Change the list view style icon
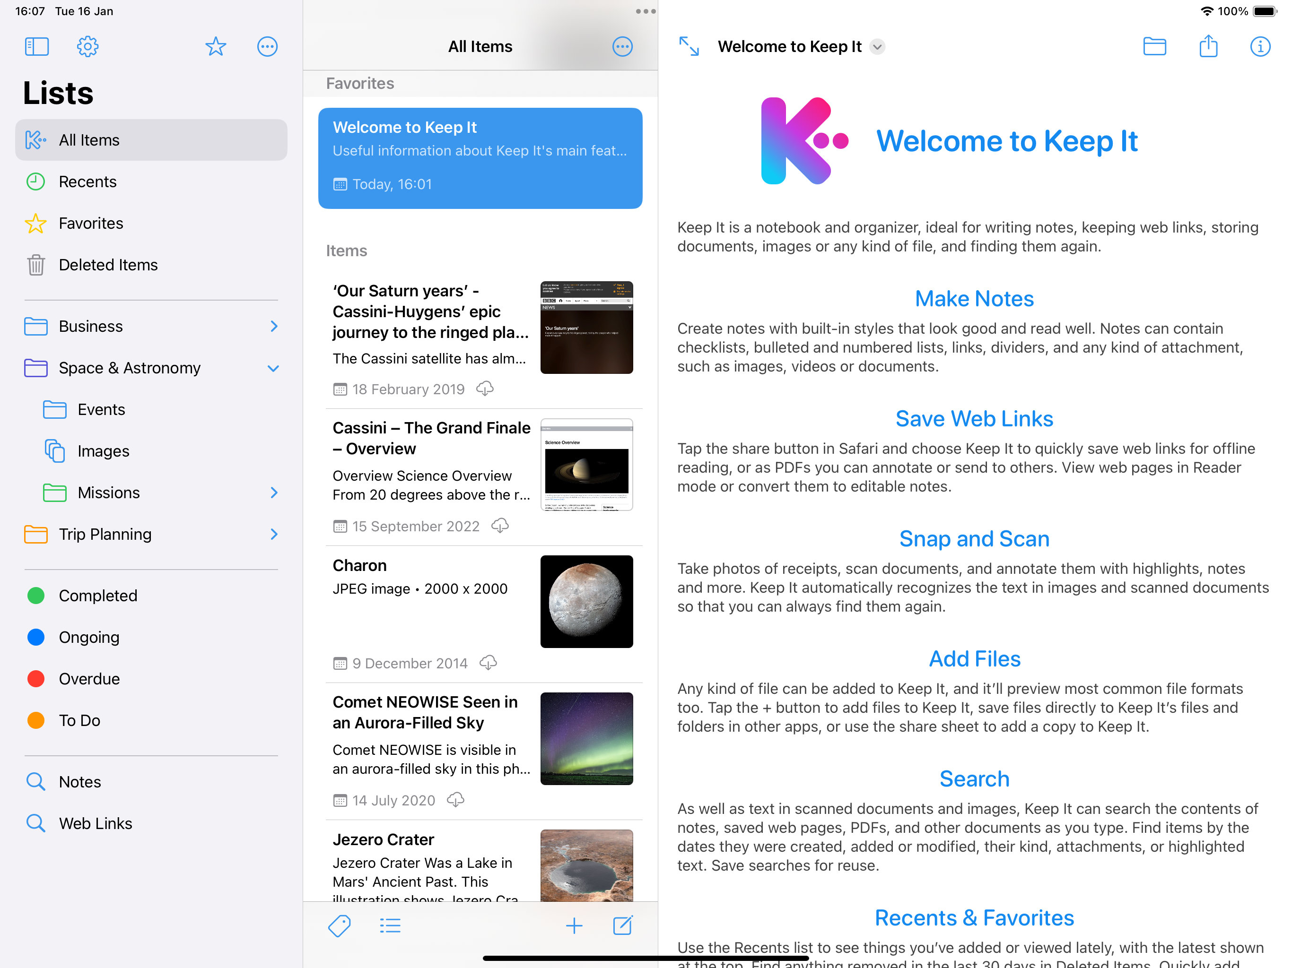 pyautogui.click(x=390, y=925)
